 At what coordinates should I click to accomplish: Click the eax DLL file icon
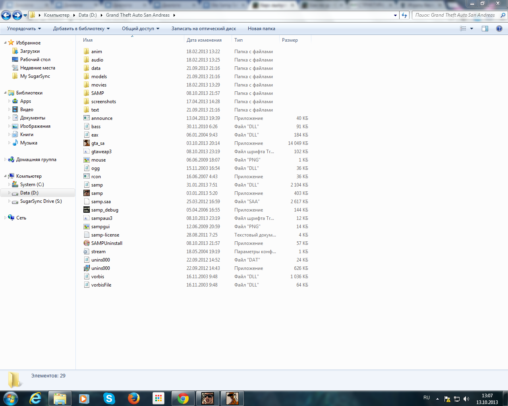(x=87, y=135)
